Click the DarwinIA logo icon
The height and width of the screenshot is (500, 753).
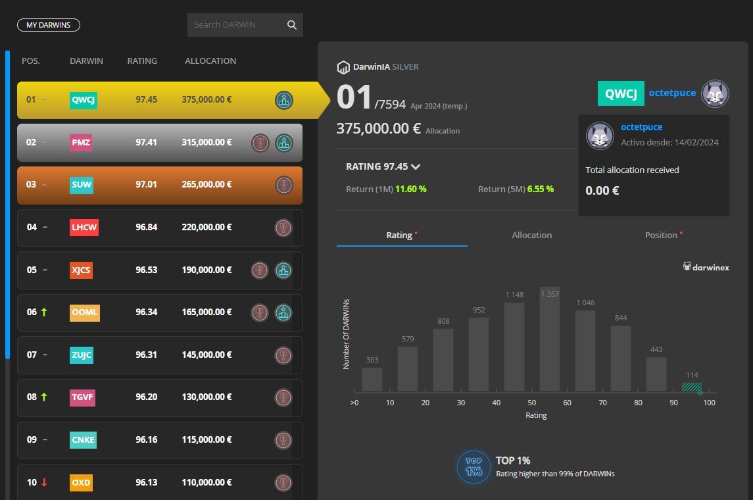343,67
